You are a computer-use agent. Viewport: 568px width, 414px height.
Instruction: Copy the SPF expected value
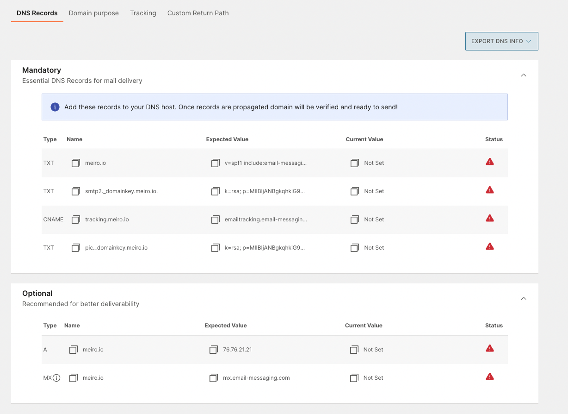pyautogui.click(x=215, y=163)
